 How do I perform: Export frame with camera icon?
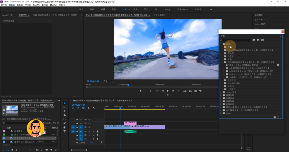click(195, 91)
